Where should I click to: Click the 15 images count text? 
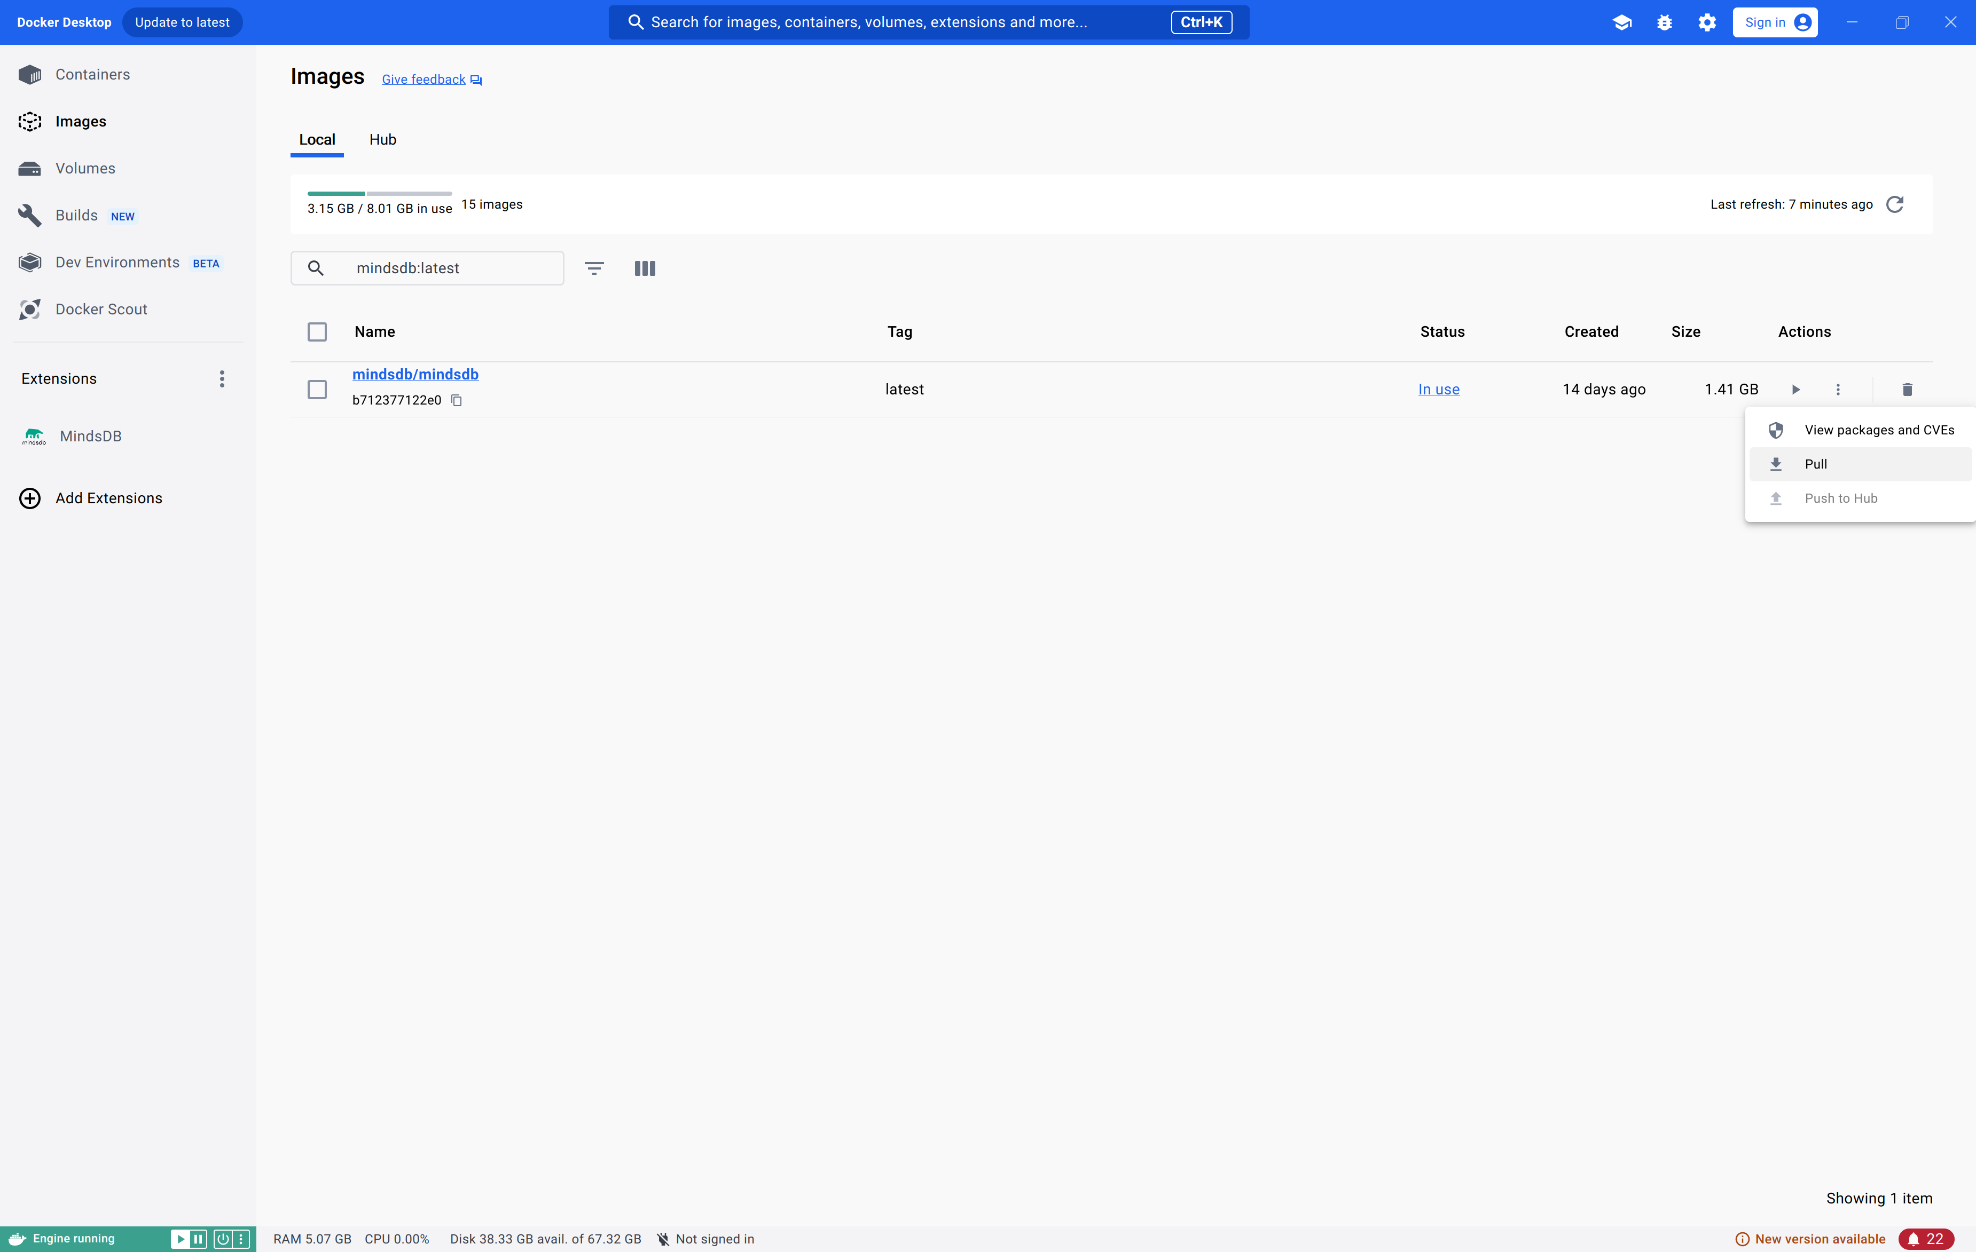[x=491, y=204]
